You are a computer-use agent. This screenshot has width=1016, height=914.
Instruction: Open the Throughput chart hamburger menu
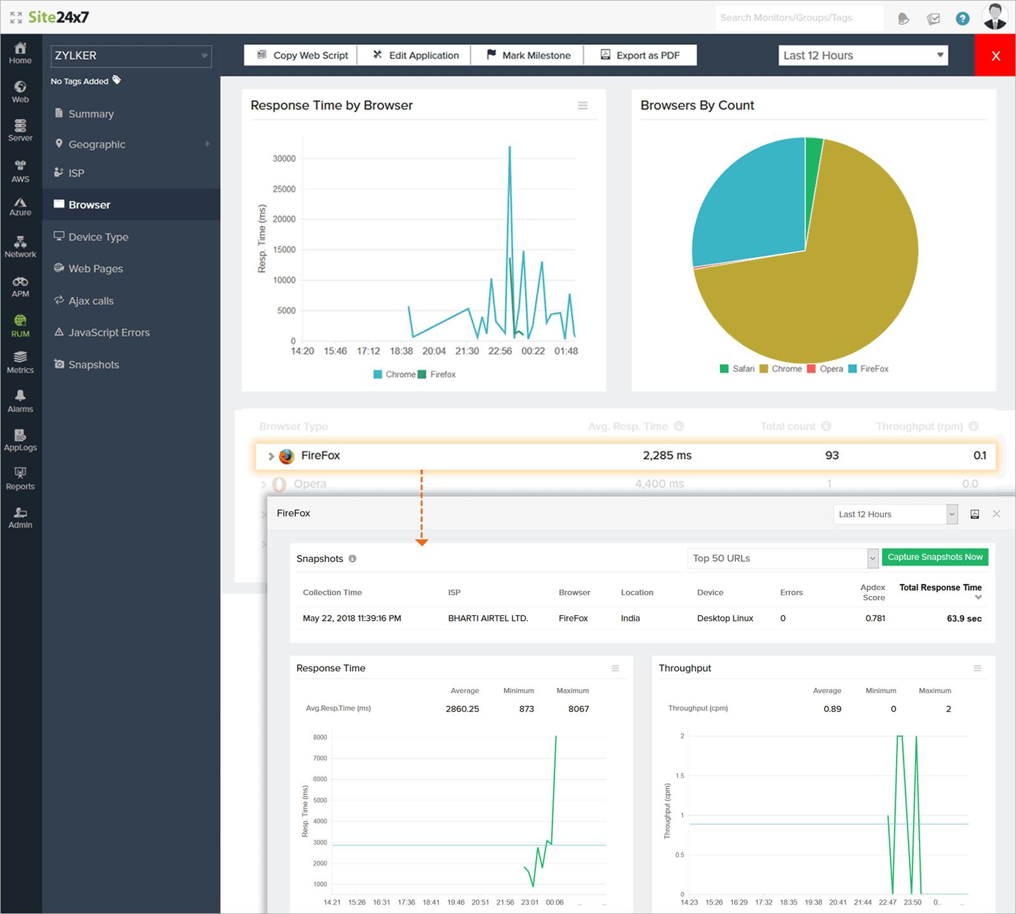(x=978, y=668)
